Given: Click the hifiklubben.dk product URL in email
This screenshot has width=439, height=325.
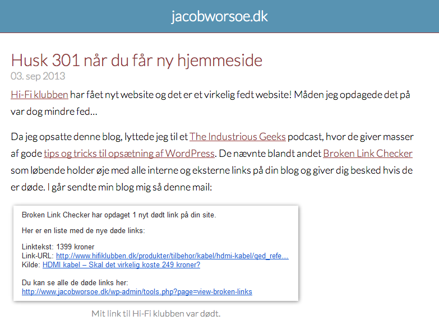Looking at the screenshot, I should (x=172, y=256).
